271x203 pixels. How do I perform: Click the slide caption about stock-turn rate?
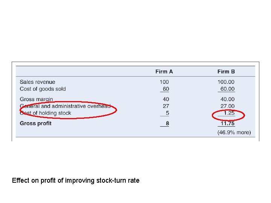click(x=76, y=180)
